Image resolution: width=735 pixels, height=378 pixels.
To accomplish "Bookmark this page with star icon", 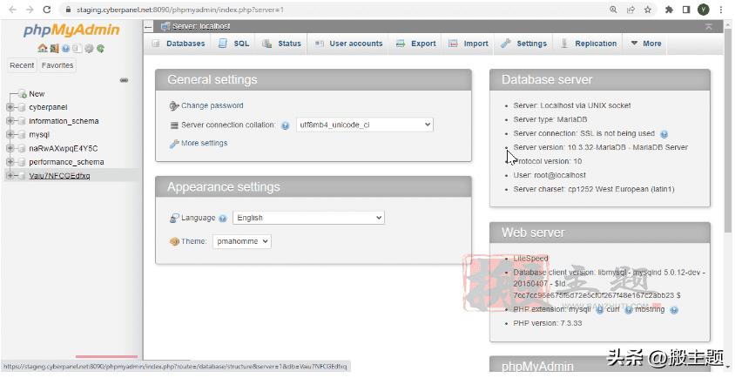I will [x=647, y=10].
